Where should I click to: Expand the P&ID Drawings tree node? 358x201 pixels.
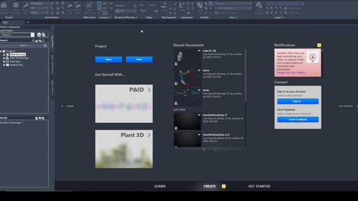tap(4, 55)
